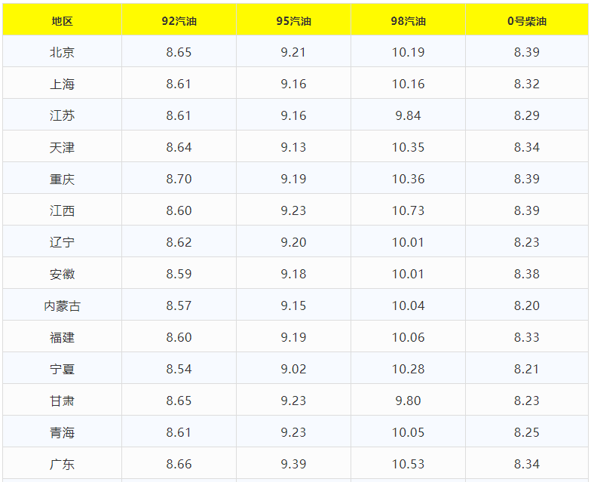This screenshot has width=591, height=482.
Task: Click the 95汽油 column header
Action: click(x=293, y=21)
